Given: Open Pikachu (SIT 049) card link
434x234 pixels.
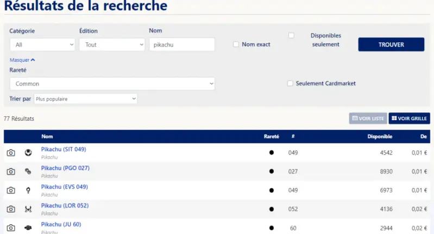Looking at the screenshot, I should (x=64, y=149).
